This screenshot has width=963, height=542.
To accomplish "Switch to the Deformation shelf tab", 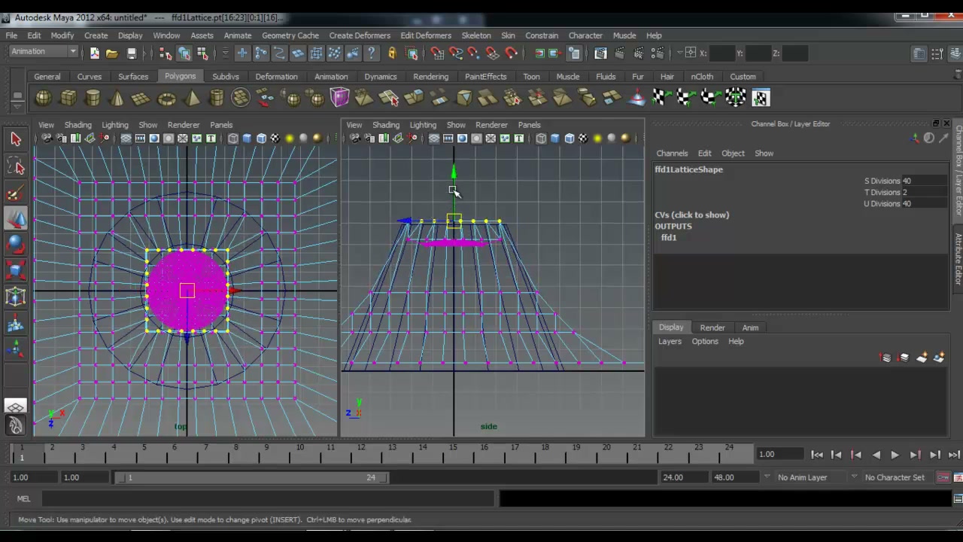I will (276, 76).
